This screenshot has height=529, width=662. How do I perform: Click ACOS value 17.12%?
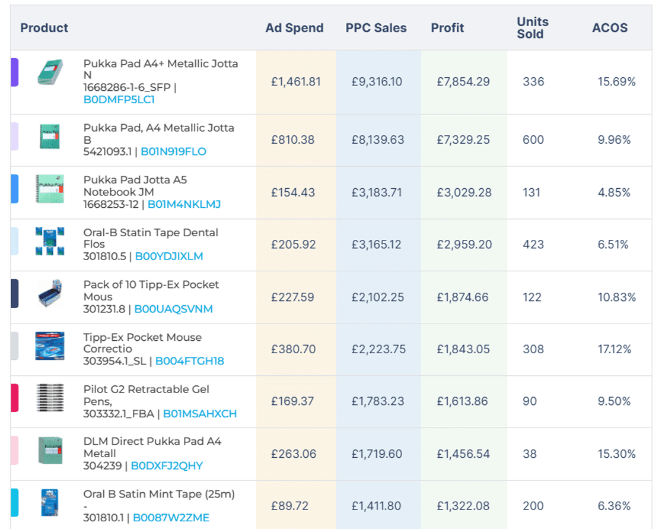pyautogui.click(x=615, y=350)
